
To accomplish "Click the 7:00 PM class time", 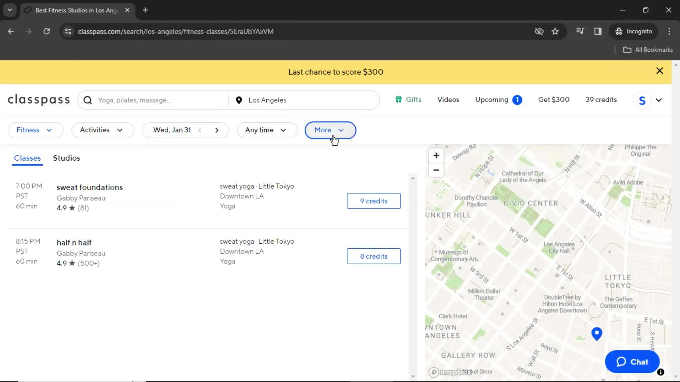I will [x=29, y=186].
